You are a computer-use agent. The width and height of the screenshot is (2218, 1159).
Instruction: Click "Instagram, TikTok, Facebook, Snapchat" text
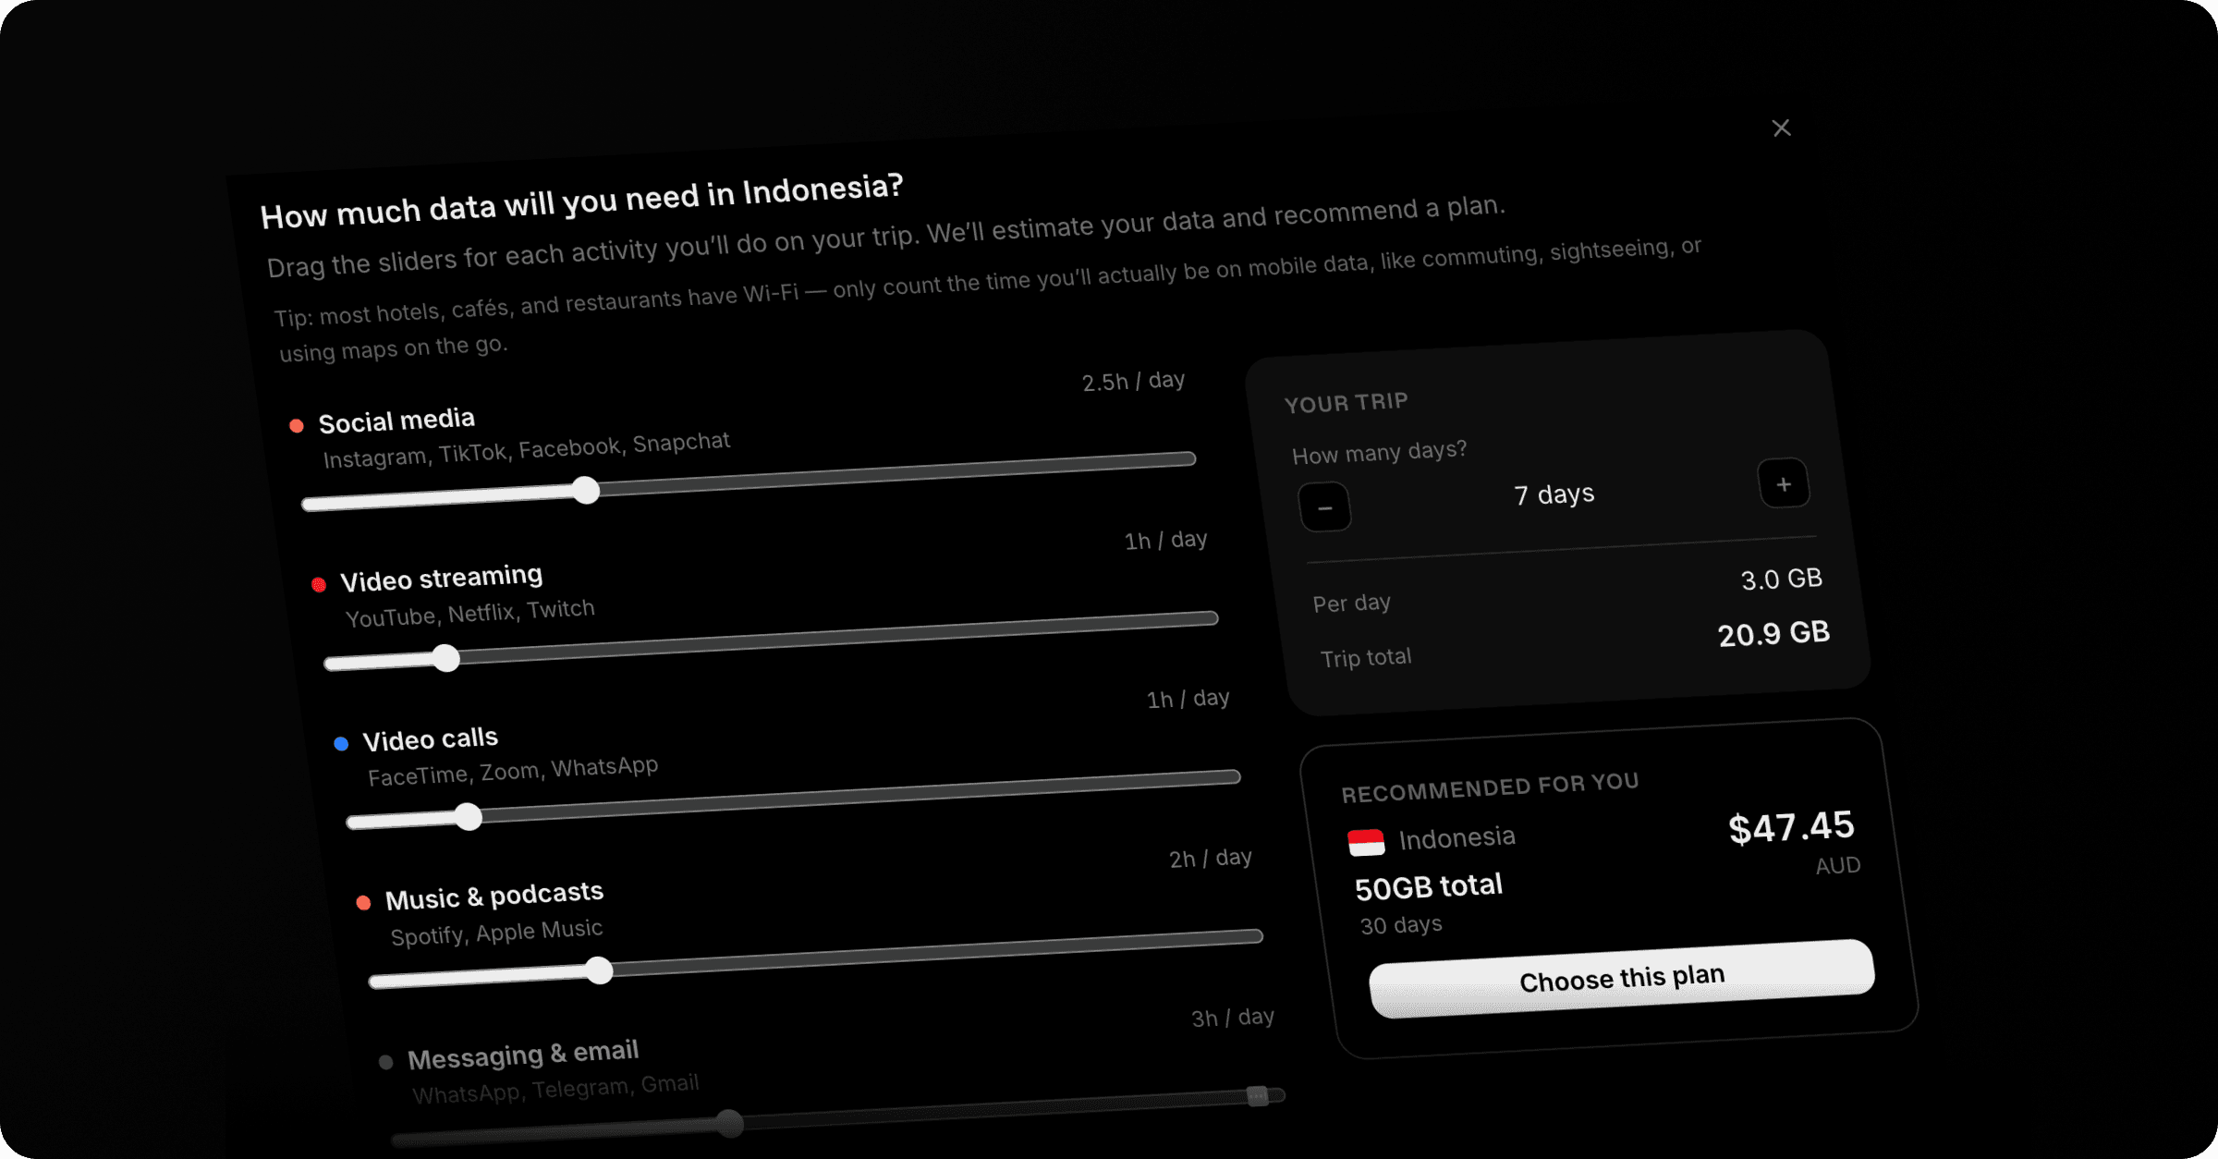527,450
